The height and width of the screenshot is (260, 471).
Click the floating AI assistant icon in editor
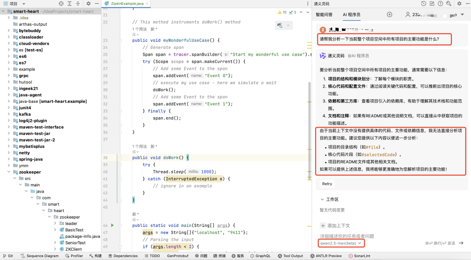pyautogui.click(x=280, y=26)
